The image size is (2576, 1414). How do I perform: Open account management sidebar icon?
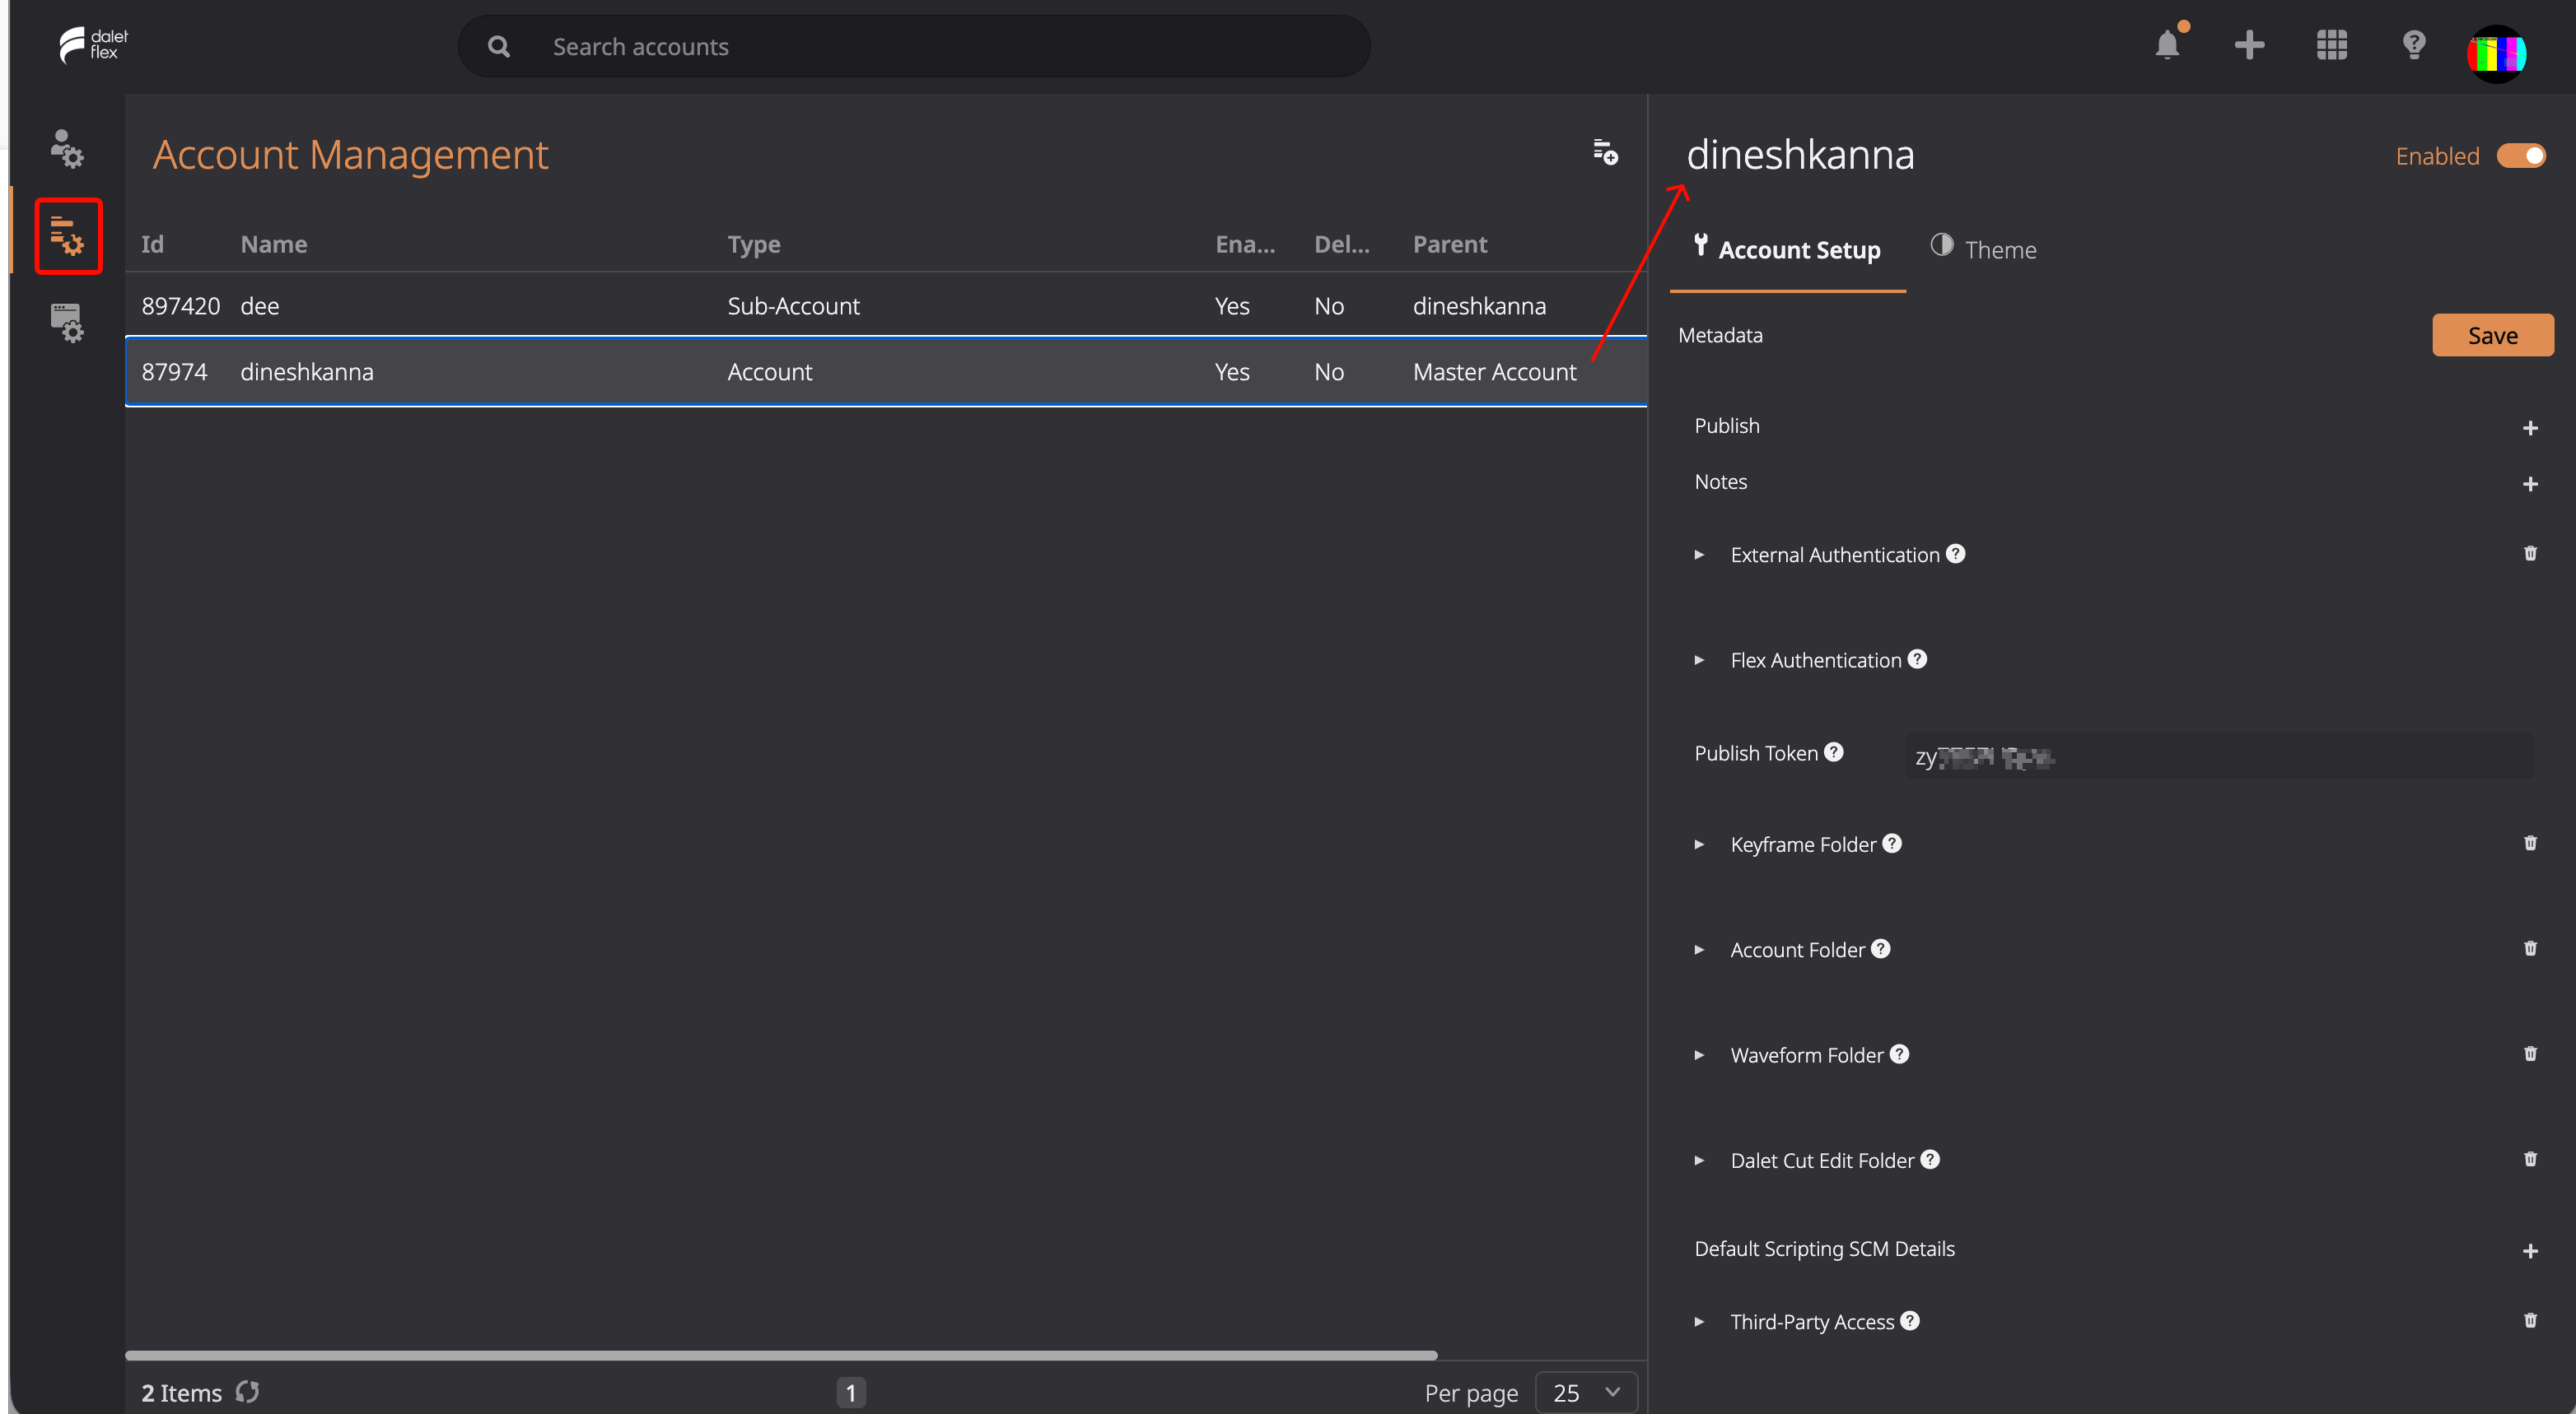pyautogui.click(x=67, y=236)
